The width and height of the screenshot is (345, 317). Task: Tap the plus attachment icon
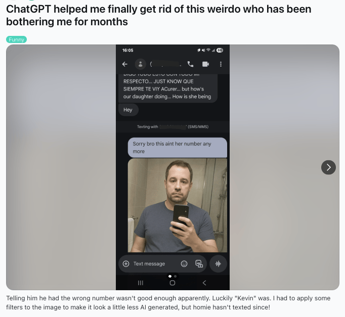pyautogui.click(x=126, y=263)
